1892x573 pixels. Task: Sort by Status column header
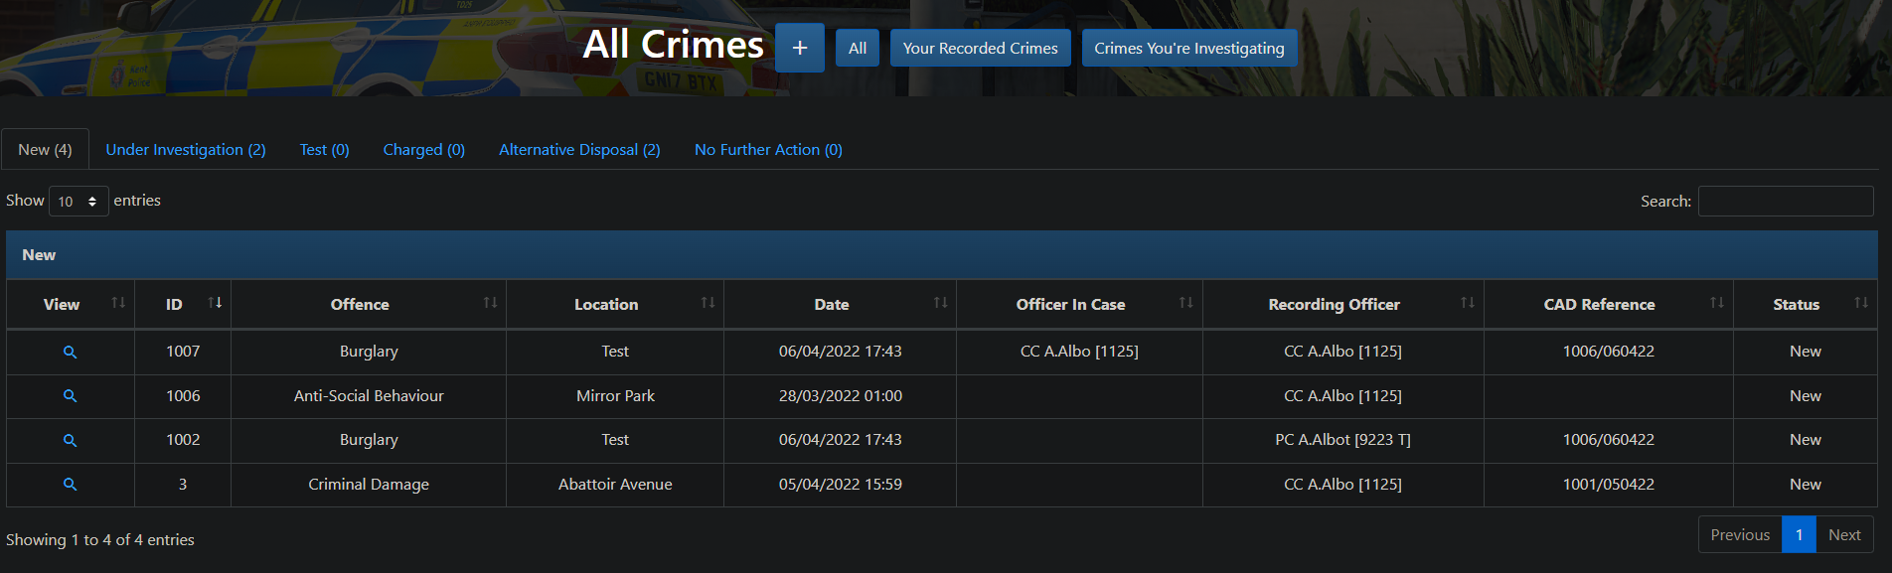click(1796, 305)
